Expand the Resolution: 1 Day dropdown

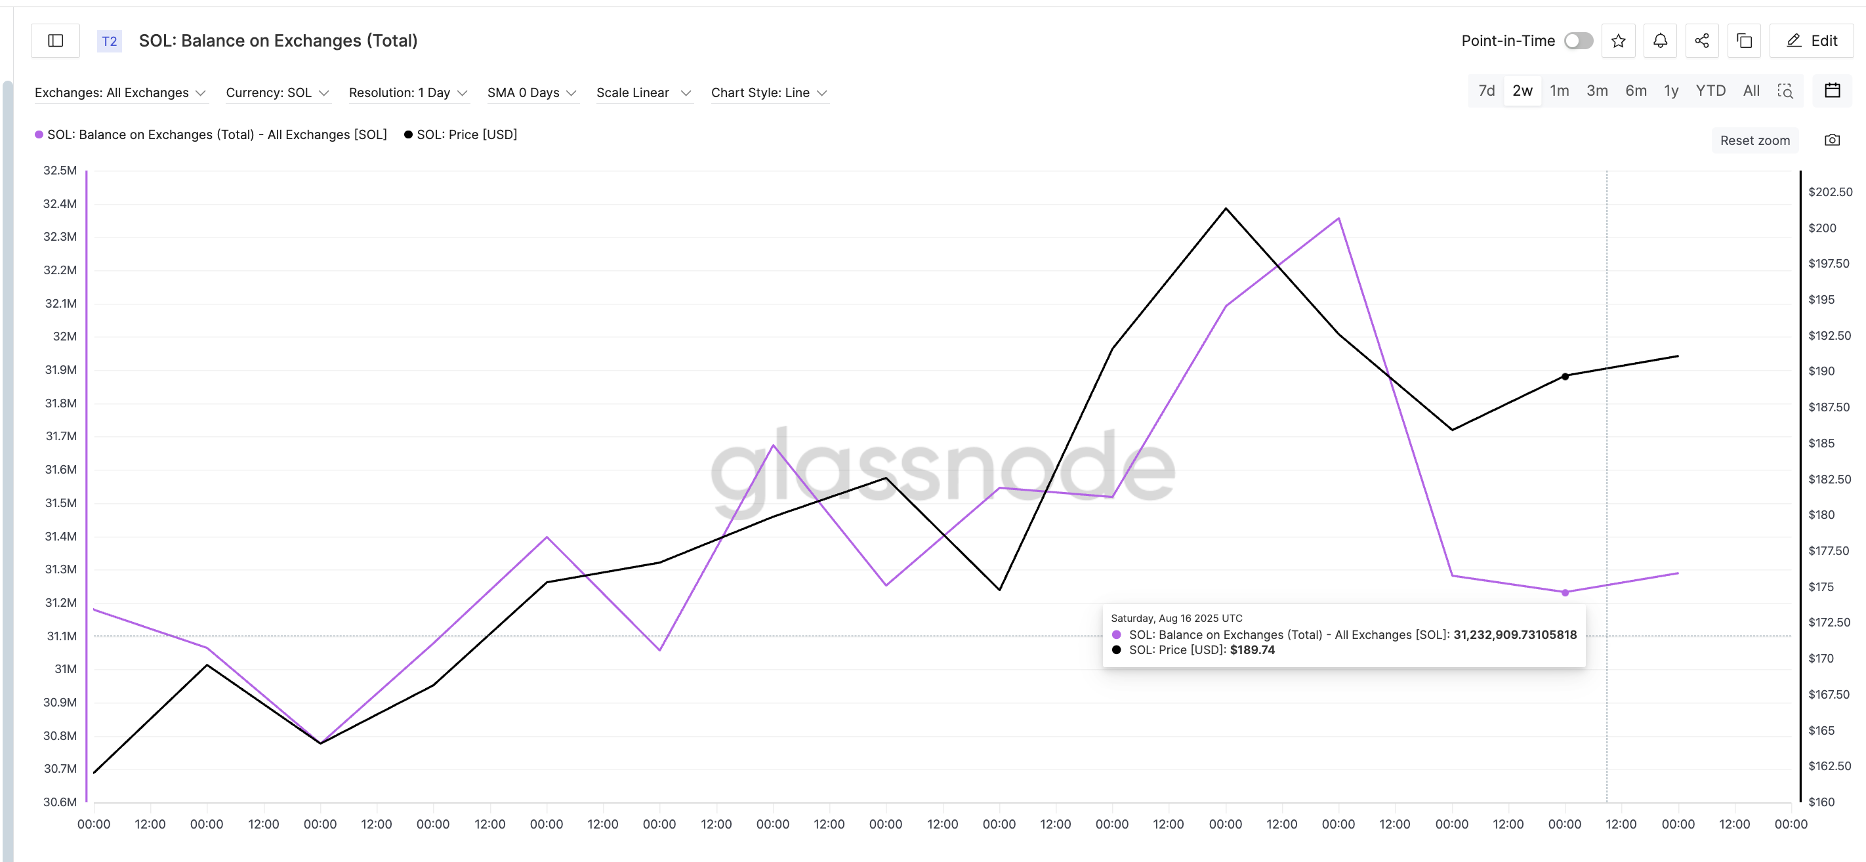pos(409,92)
